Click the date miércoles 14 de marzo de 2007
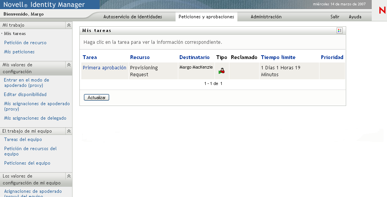This screenshot has height=197, width=387. point(339,4)
